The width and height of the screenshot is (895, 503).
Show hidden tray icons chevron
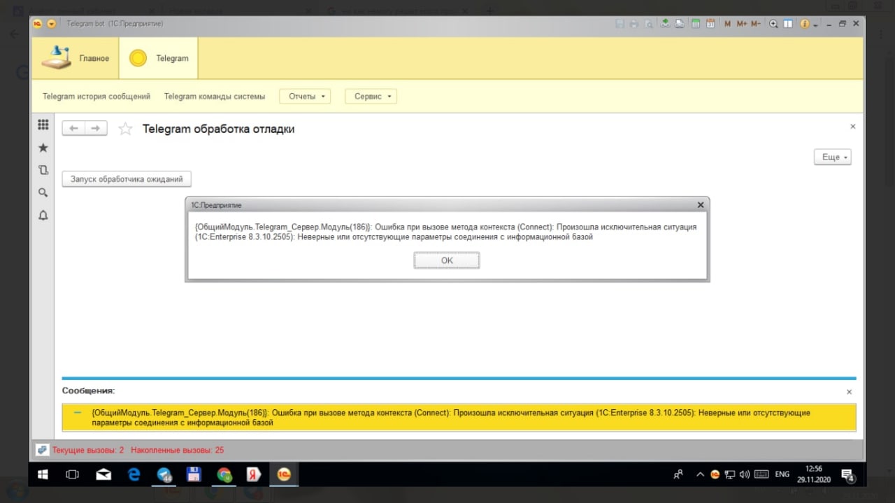701,474
